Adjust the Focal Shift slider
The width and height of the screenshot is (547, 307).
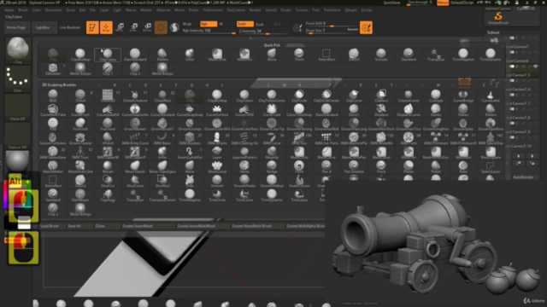pos(332,24)
